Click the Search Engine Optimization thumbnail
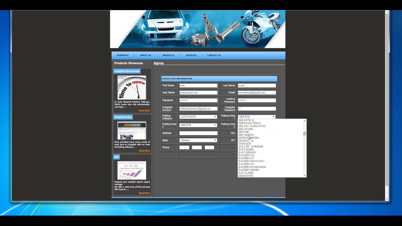Image resolution: width=402 pixels, height=226 pixels. click(x=132, y=170)
